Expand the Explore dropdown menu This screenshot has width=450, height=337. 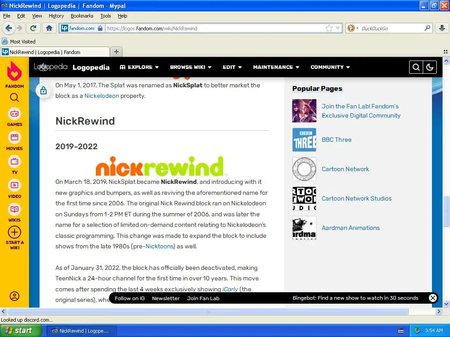coord(139,67)
